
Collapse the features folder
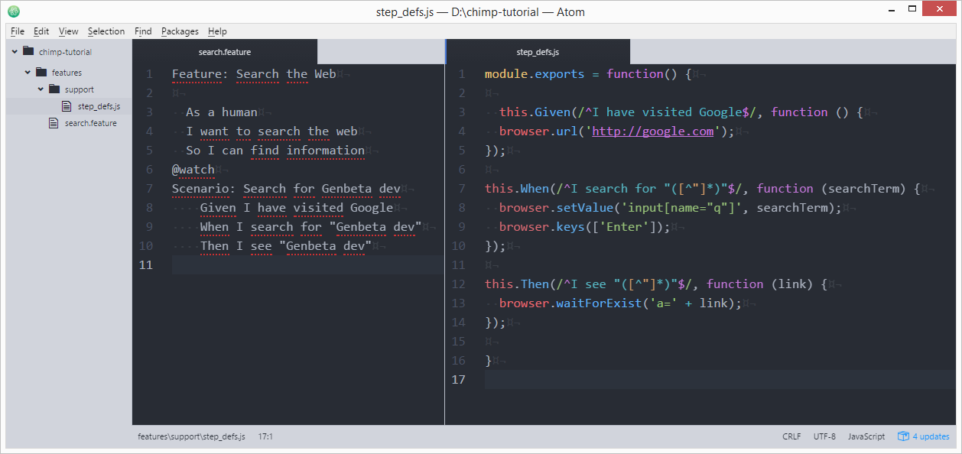pyautogui.click(x=26, y=72)
